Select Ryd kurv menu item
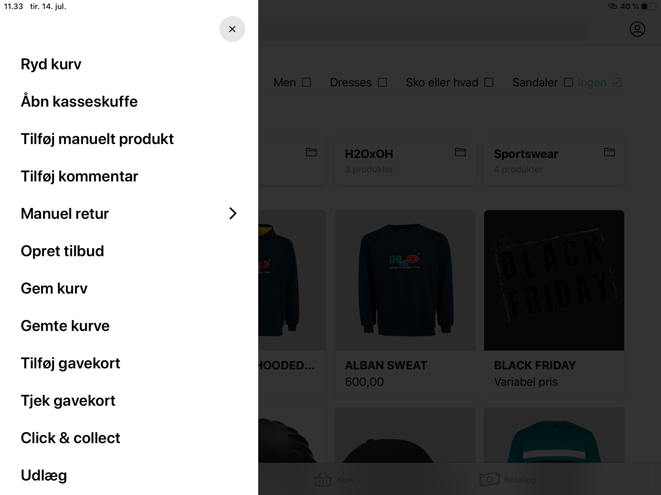Screen dimensions: 661x495 (51, 64)
